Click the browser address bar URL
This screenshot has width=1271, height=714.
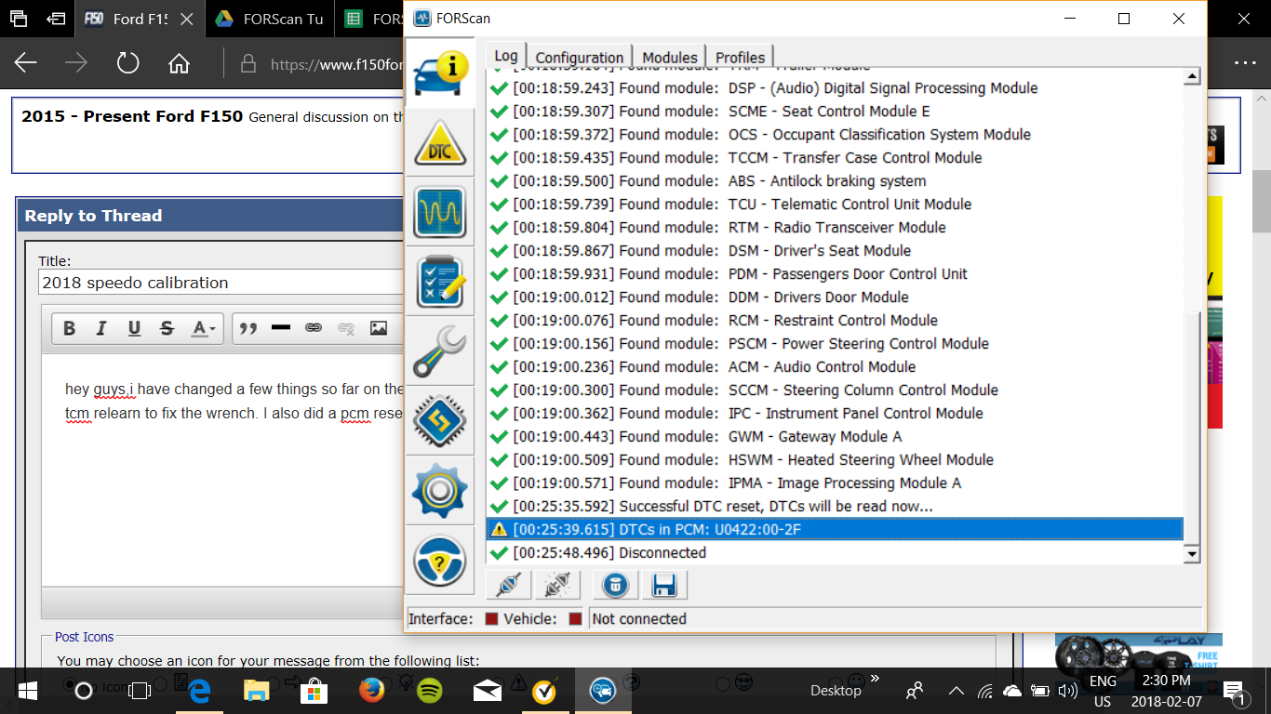tap(336, 64)
